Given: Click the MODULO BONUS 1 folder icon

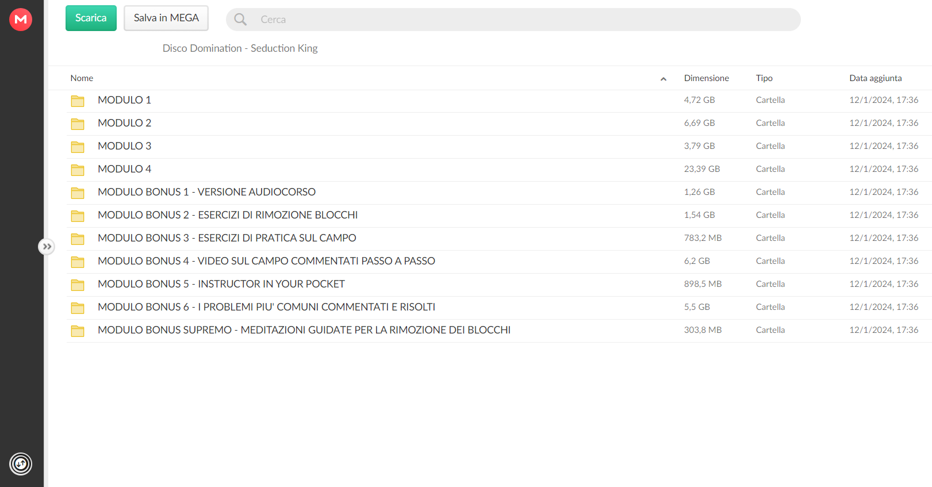Looking at the screenshot, I should pyautogui.click(x=78, y=193).
